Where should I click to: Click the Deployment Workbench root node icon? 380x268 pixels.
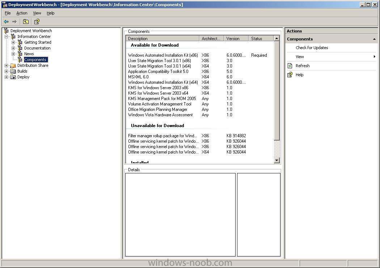pos(6,31)
